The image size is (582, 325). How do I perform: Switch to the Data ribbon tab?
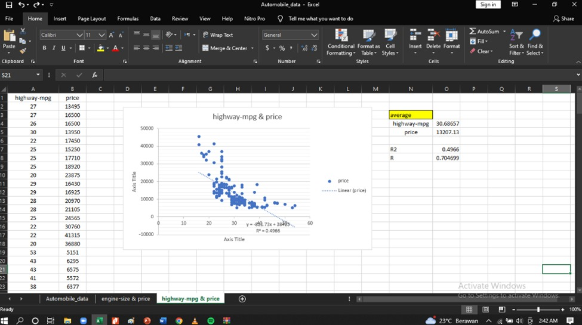click(155, 18)
